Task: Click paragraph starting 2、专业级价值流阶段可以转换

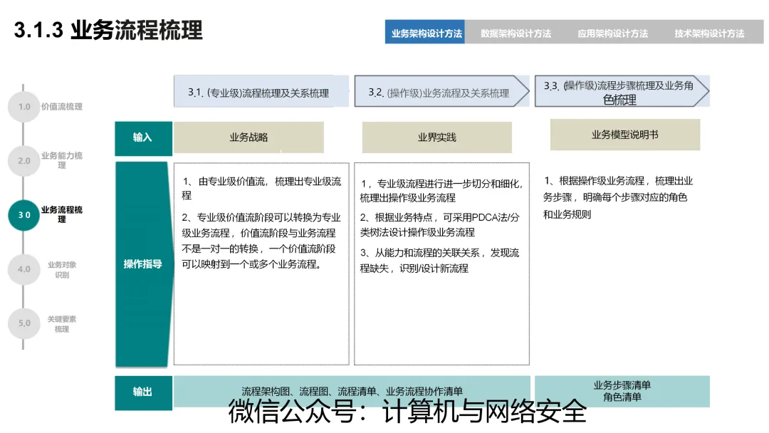Action: (261, 241)
